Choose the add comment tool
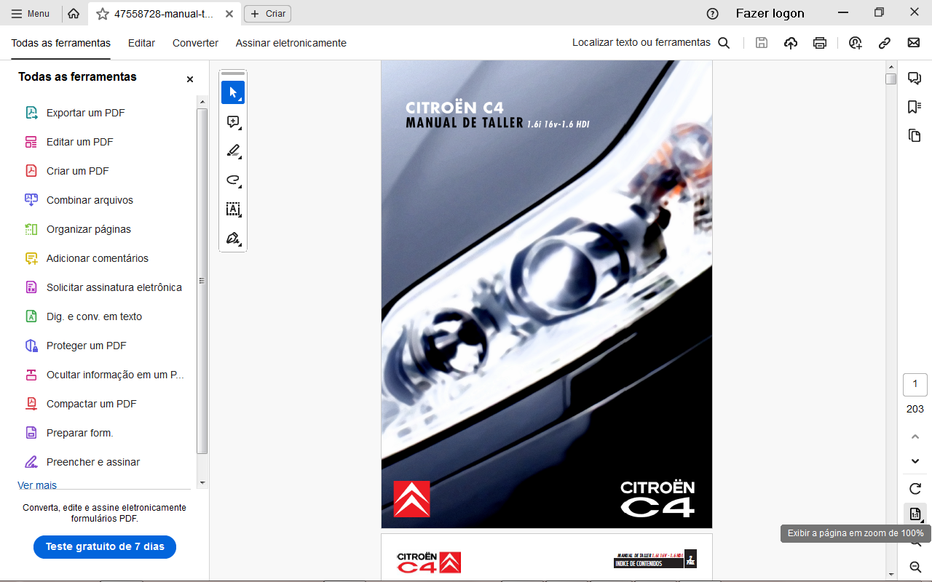The image size is (932, 582). point(233,122)
